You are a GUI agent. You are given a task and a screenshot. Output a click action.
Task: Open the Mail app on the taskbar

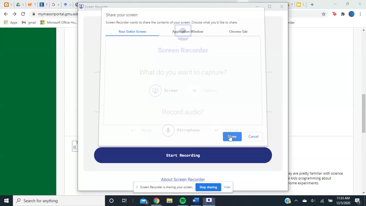point(144,201)
